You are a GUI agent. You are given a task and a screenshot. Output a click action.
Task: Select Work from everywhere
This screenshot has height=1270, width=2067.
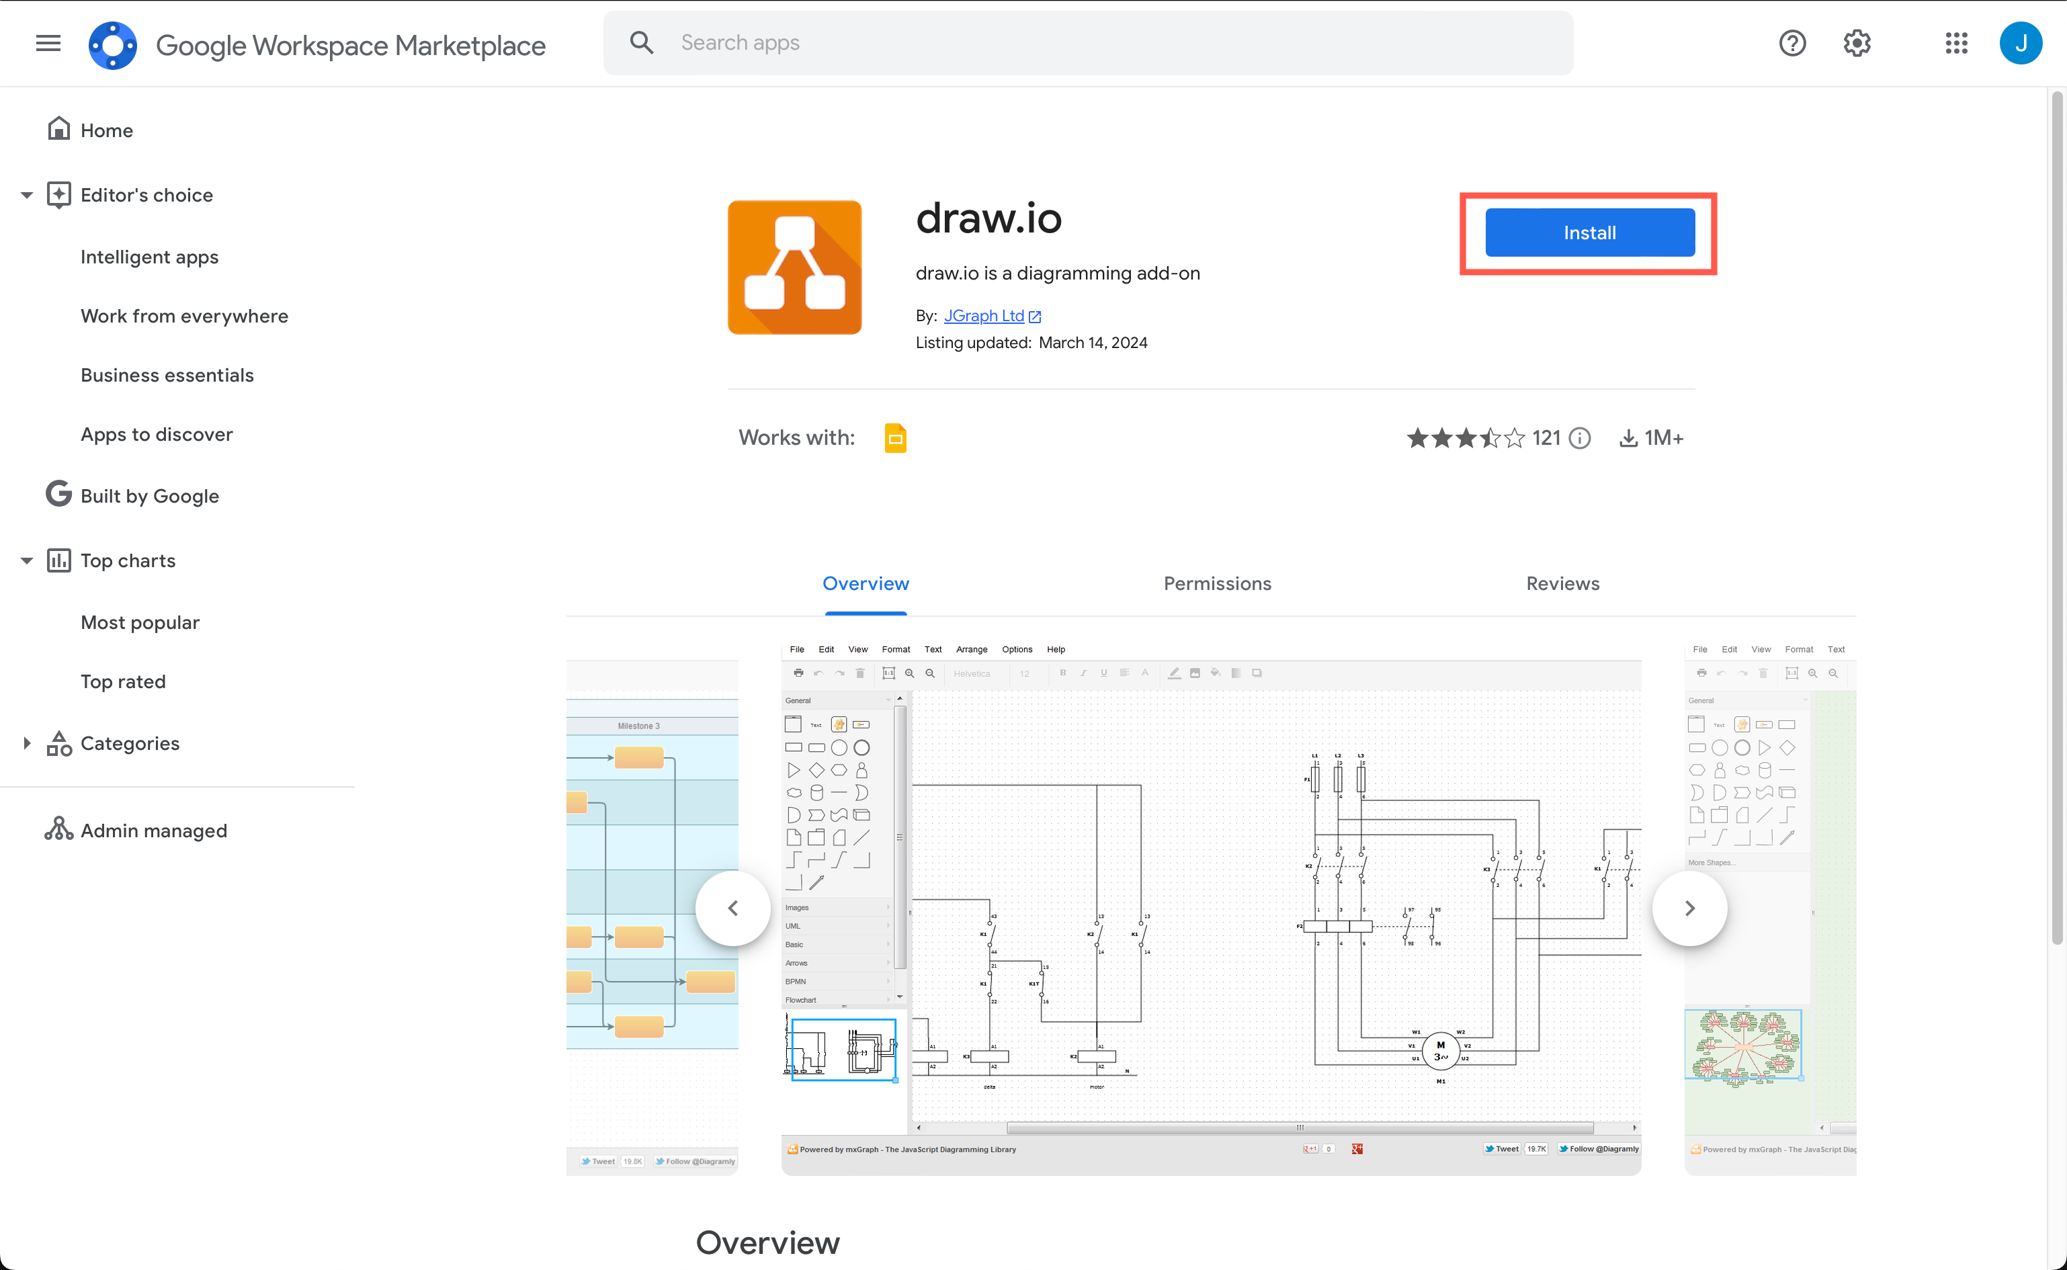click(184, 316)
